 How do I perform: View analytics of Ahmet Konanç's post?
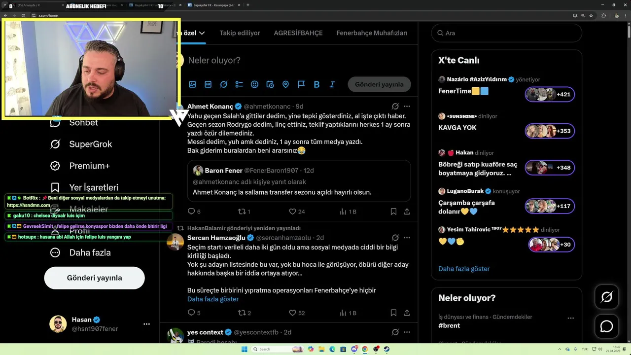(343, 212)
